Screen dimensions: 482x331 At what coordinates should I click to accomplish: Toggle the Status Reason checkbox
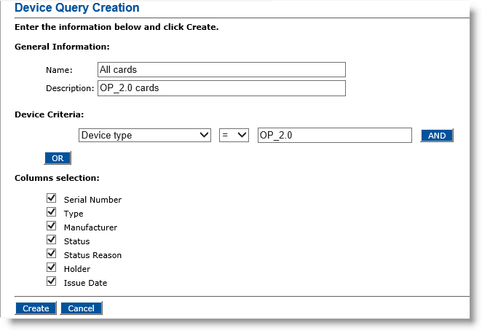51,254
